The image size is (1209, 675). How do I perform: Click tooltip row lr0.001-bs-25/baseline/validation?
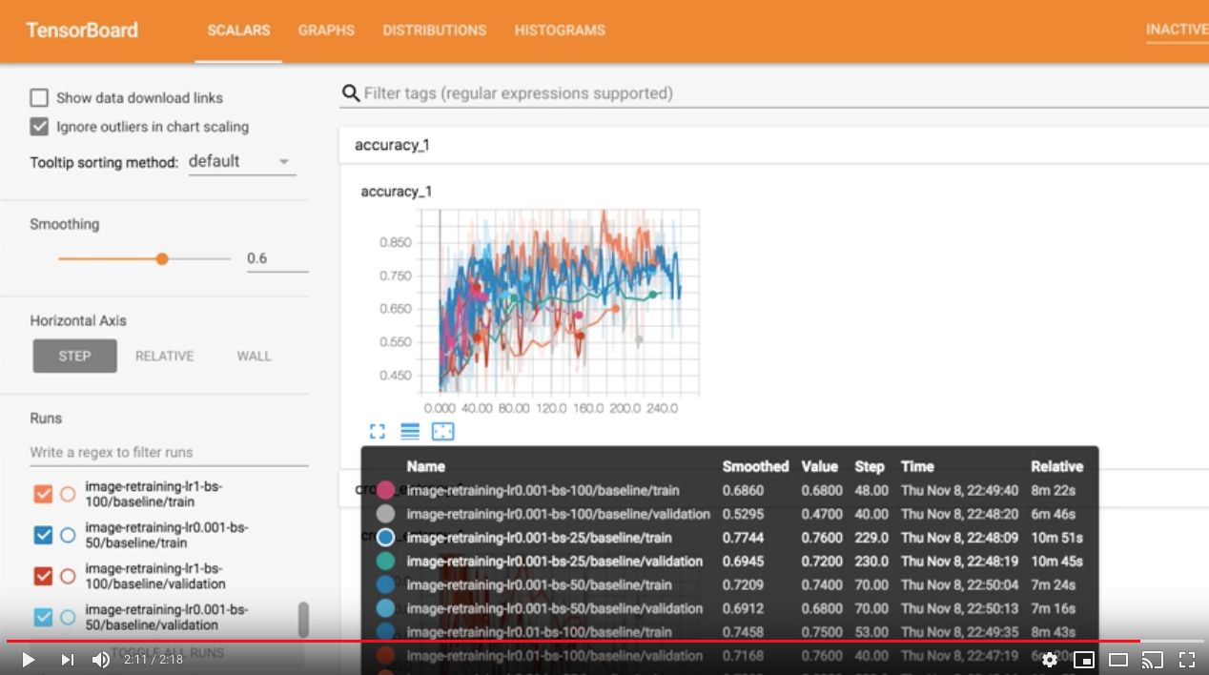pyautogui.click(x=729, y=562)
